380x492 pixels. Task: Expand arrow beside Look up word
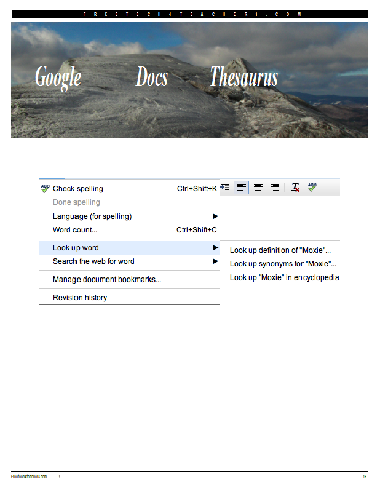216,248
